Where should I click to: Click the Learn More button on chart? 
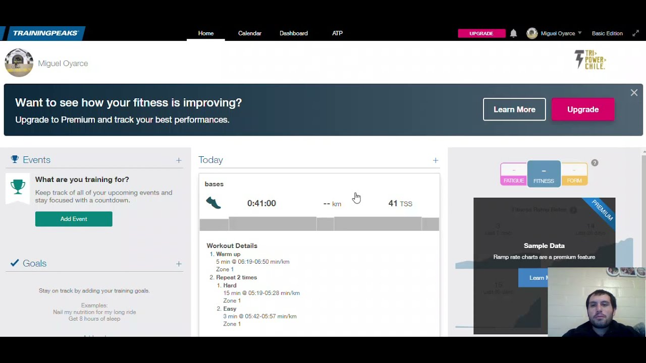coord(533,278)
